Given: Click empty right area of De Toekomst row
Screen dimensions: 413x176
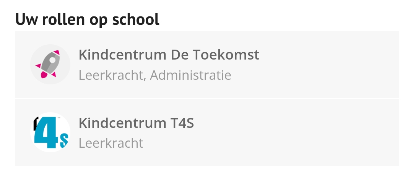Looking at the screenshot, I should coord(329,64).
